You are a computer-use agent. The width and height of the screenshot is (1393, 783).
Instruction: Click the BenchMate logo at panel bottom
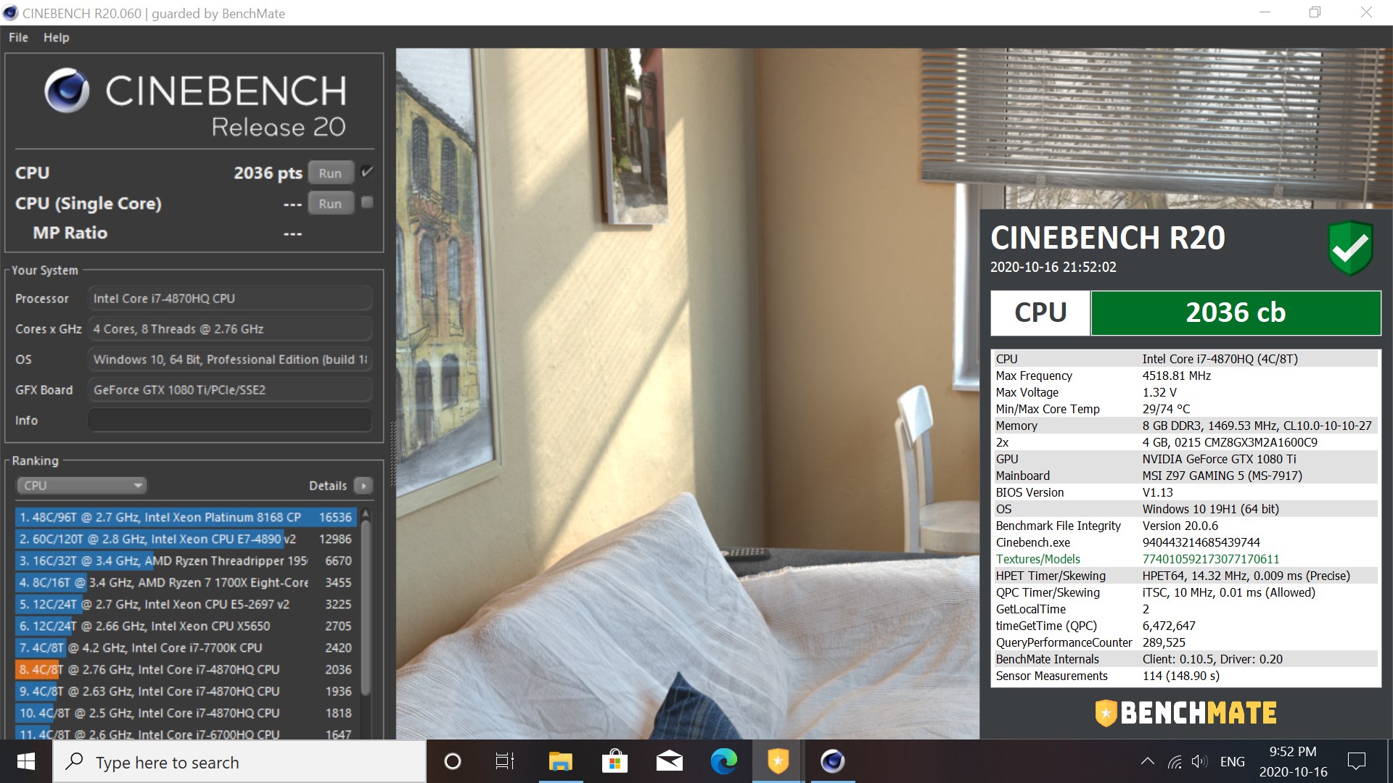click(1186, 713)
